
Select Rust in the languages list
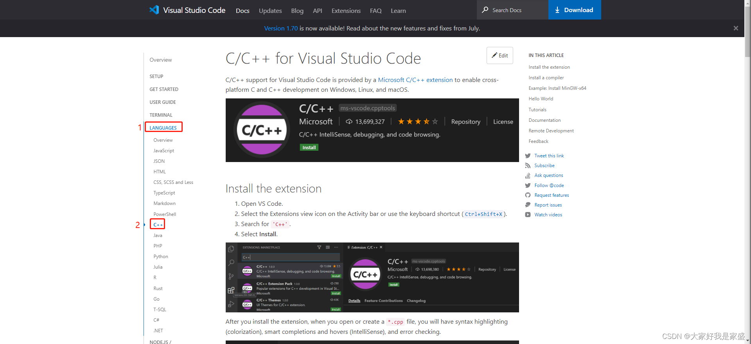(x=158, y=289)
